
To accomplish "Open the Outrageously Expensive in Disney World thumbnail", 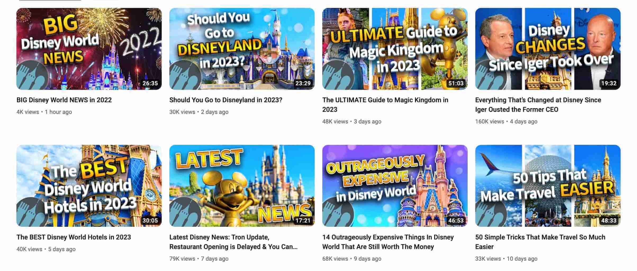I will tap(395, 186).
